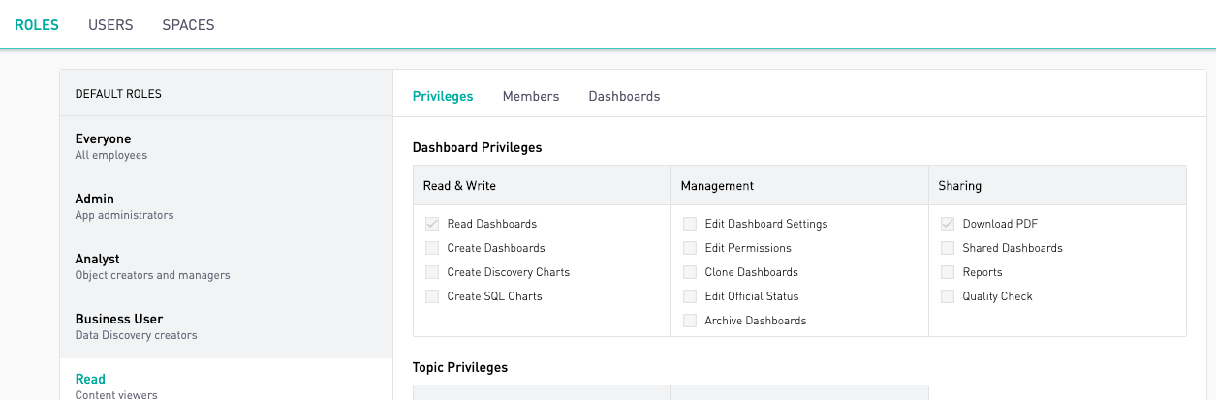Screen dimensions: 1216x400
Task: Toggle the Download PDF checkbox
Action: coord(948,224)
